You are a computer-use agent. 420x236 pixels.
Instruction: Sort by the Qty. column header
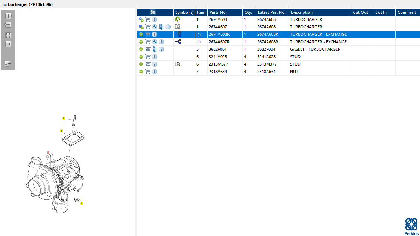tap(249, 12)
